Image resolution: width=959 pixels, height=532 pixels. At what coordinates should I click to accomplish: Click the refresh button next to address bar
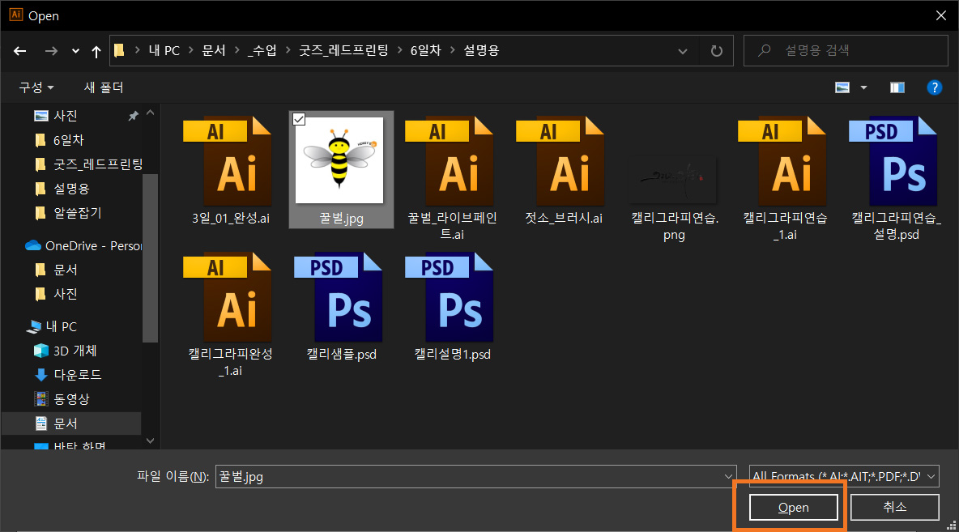pyautogui.click(x=716, y=51)
